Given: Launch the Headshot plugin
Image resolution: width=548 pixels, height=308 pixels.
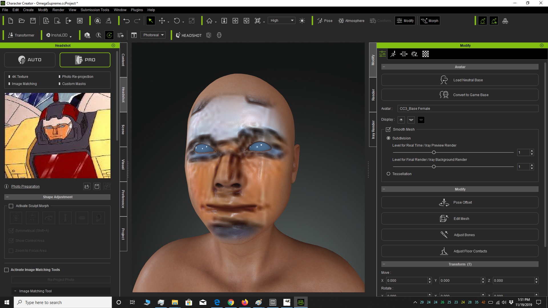Looking at the screenshot, I should point(188,35).
